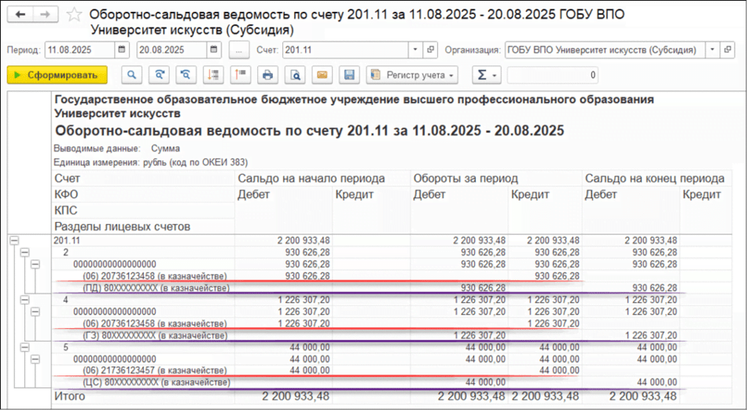Click the magnifier search icon in toolbar
This screenshot has width=747, height=410.
point(132,75)
